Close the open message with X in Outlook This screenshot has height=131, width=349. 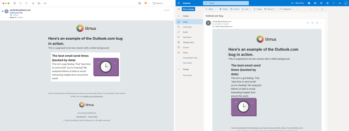click(322, 9)
